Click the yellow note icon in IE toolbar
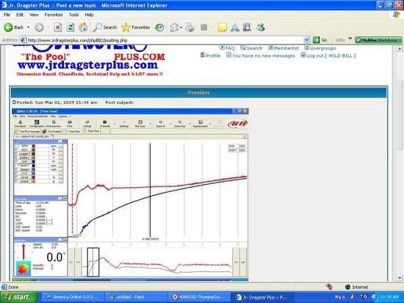 tap(222, 28)
